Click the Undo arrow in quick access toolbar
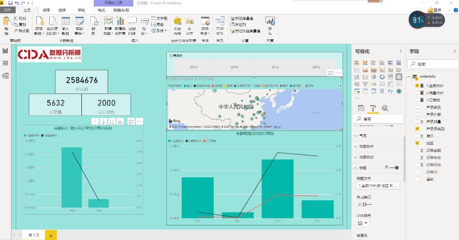Viewport: 459px width, 240px height. pos(17,3)
